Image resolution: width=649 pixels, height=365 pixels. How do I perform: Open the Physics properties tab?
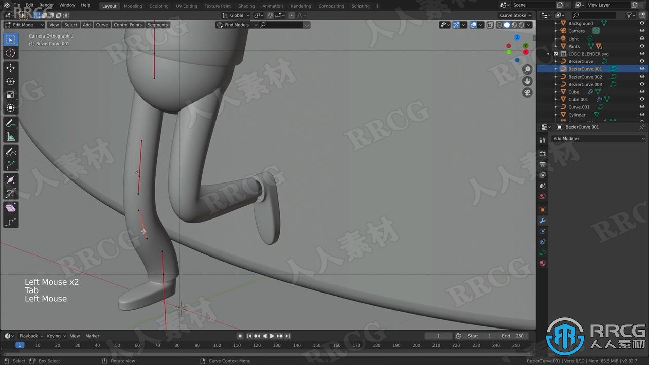543,231
